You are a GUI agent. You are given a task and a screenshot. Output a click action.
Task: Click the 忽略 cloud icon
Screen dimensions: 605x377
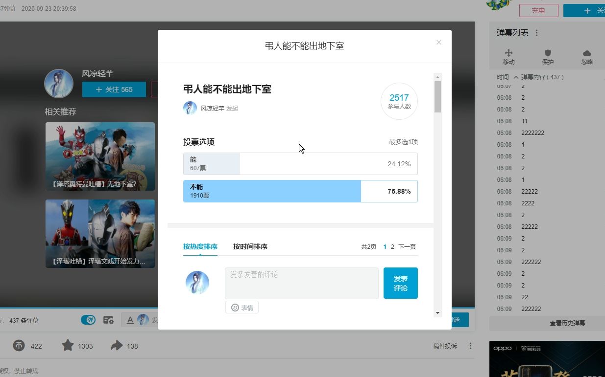tap(587, 53)
